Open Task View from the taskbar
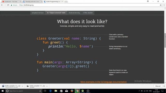Image resolution: width=166 pixels, height=93 pixels. [x=45, y=91]
